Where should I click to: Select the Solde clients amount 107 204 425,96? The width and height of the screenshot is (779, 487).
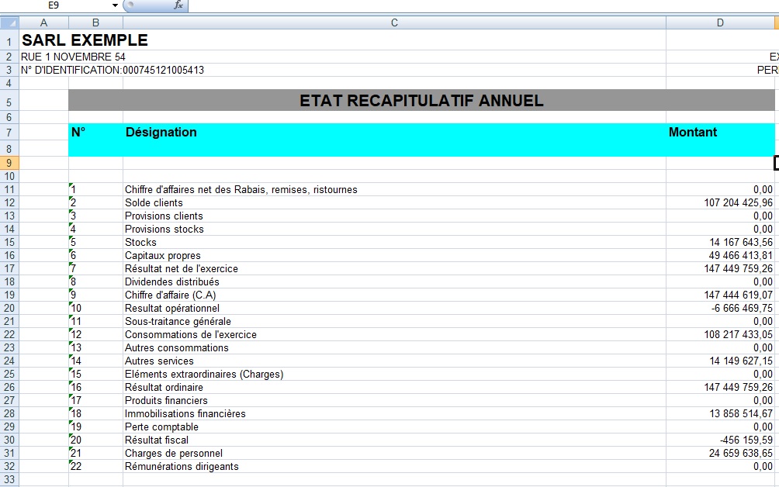coord(720,203)
